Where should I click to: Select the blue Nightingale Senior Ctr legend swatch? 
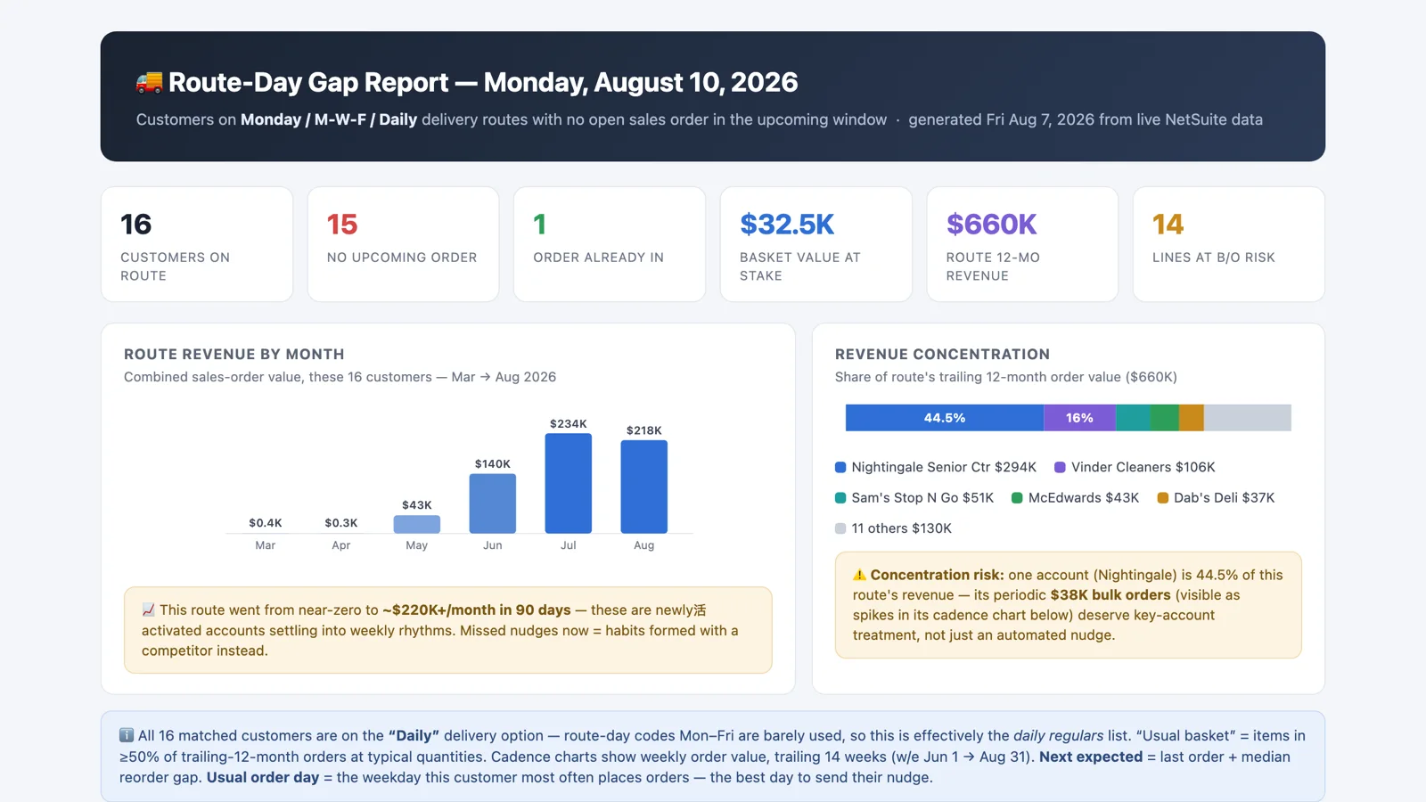[x=840, y=467]
